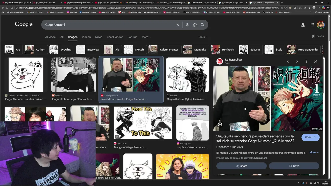Open Google Lens camera search icon
This screenshot has height=186, width=331.
tap(195, 25)
